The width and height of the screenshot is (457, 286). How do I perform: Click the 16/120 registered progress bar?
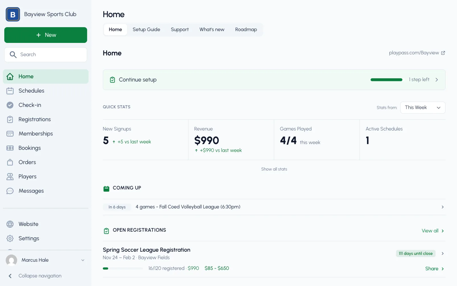tap(123, 268)
